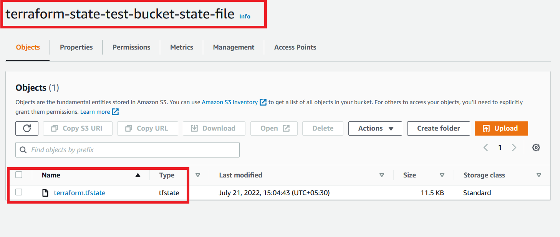Image resolution: width=560 pixels, height=237 pixels.
Task: Switch to the Objects tab
Action: tap(28, 47)
